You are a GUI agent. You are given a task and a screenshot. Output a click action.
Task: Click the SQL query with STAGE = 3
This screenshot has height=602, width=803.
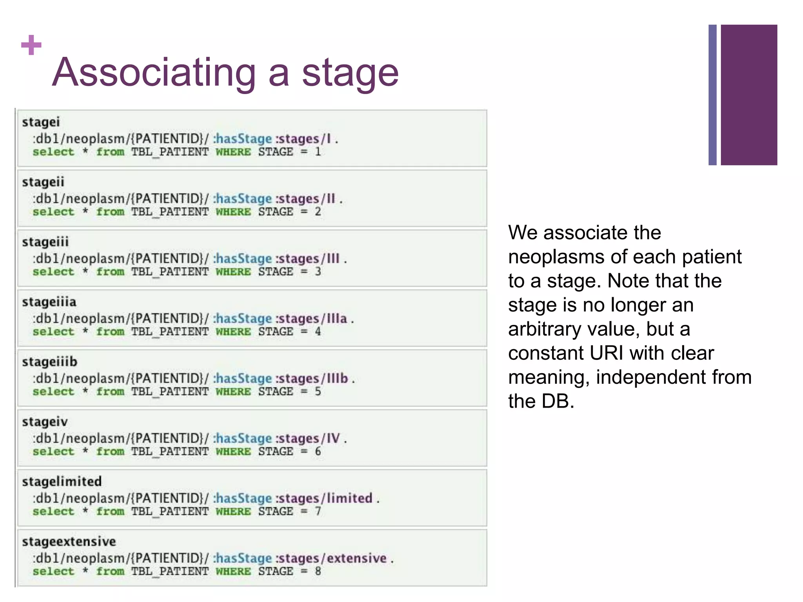click(177, 272)
